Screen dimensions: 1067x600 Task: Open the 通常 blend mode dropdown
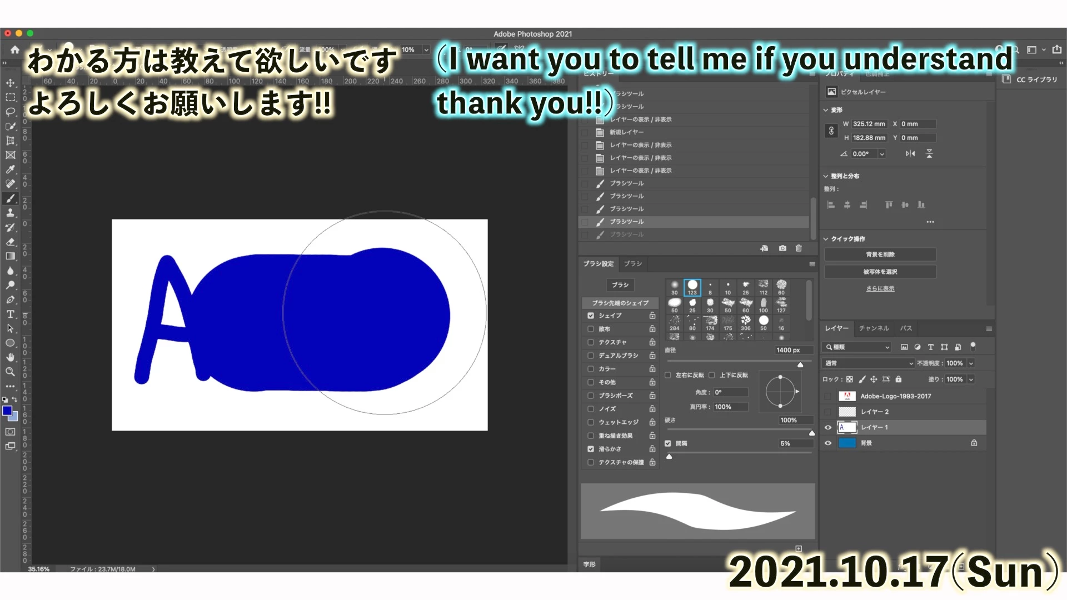pyautogui.click(x=868, y=363)
